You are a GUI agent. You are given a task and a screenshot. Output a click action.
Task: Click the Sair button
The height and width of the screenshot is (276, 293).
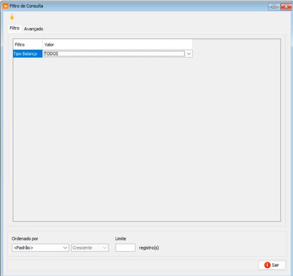click(x=272, y=265)
